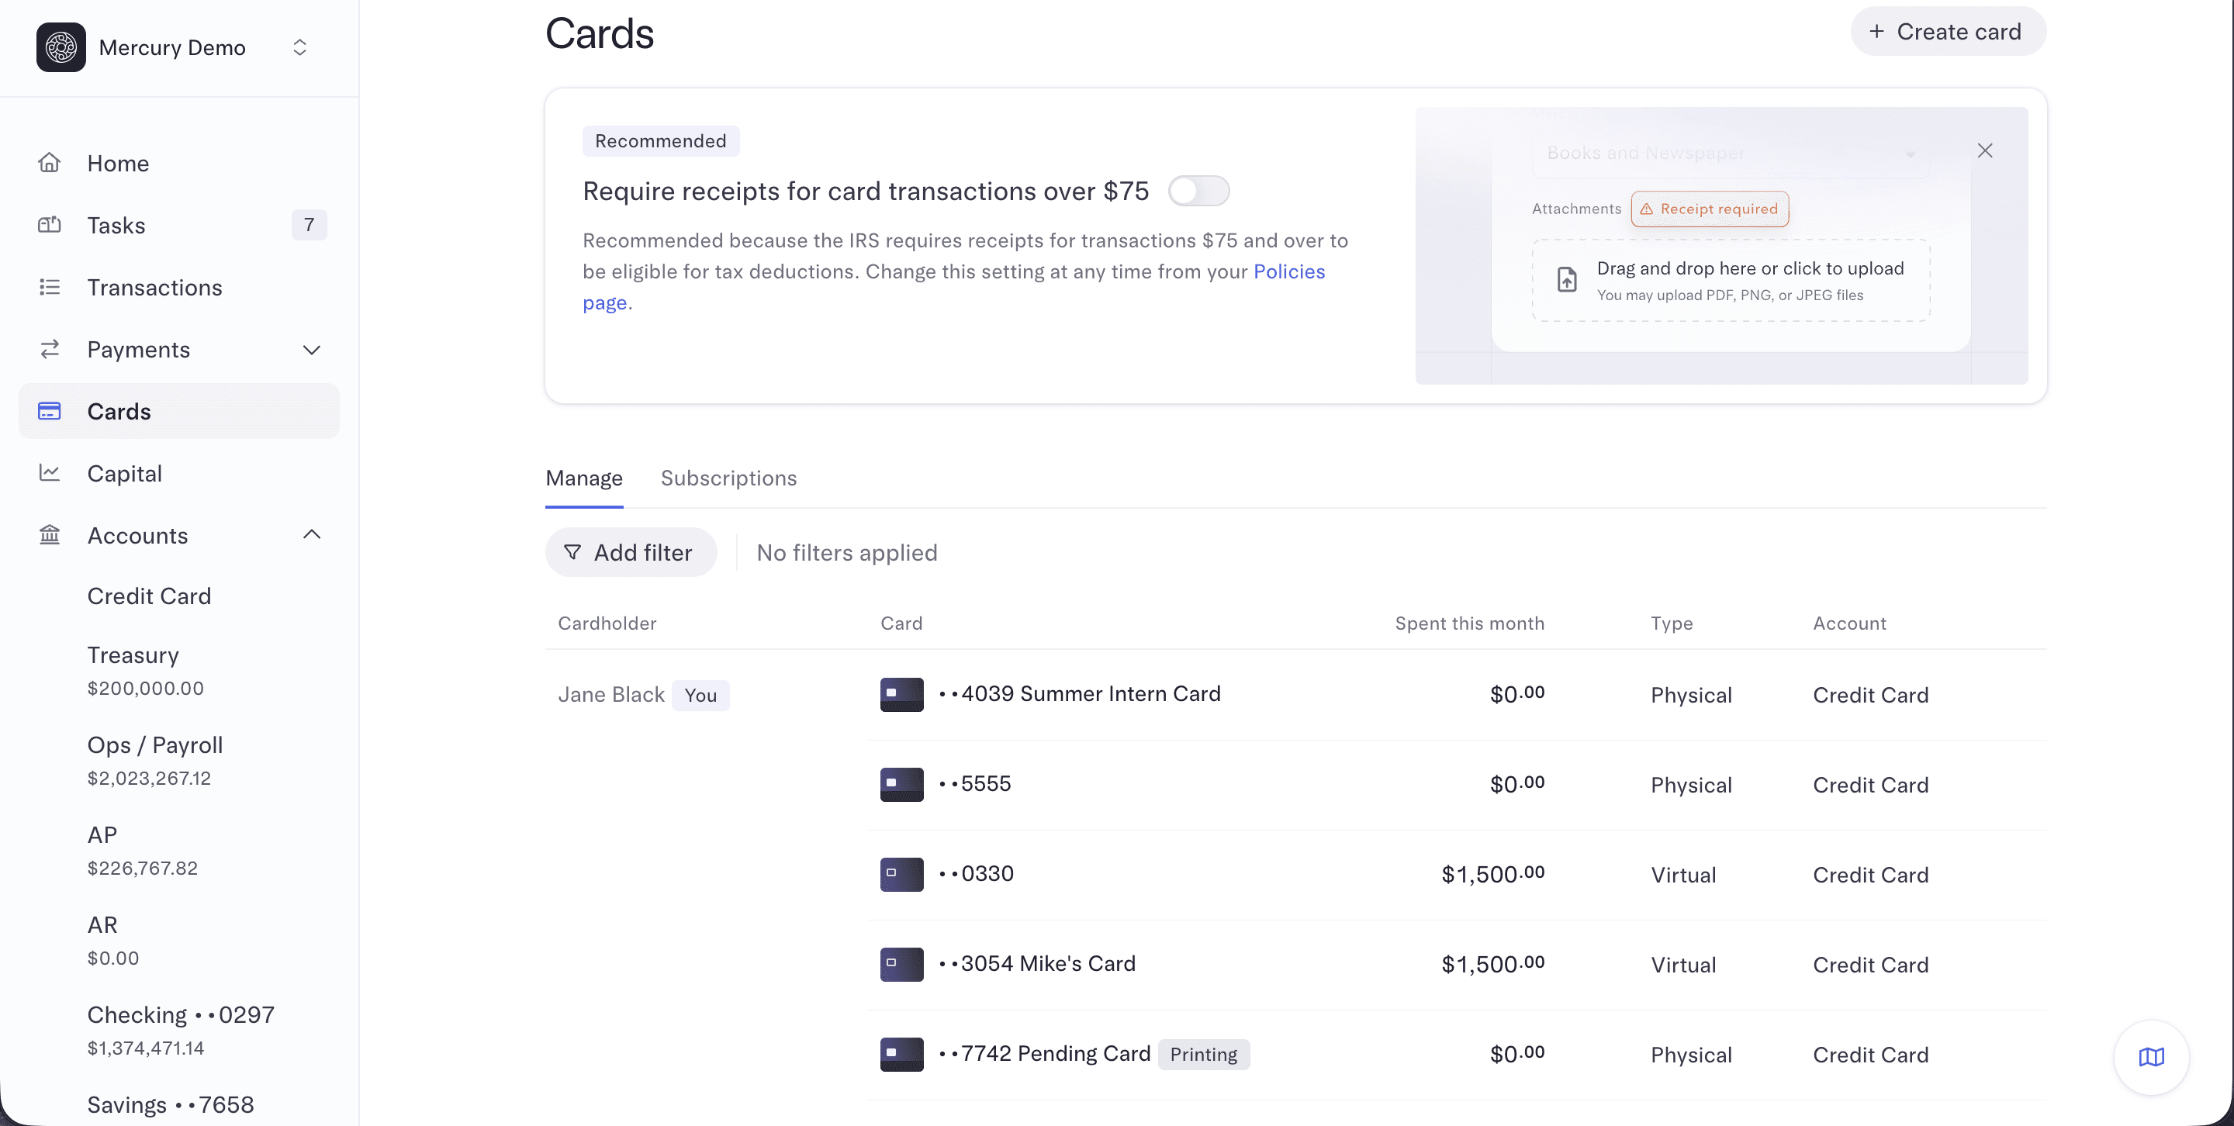This screenshot has width=2234, height=1126.
Task: Open Transactions from the sidebar icon
Action: tap(50, 287)
